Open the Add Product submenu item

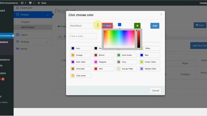coord(28,27)
